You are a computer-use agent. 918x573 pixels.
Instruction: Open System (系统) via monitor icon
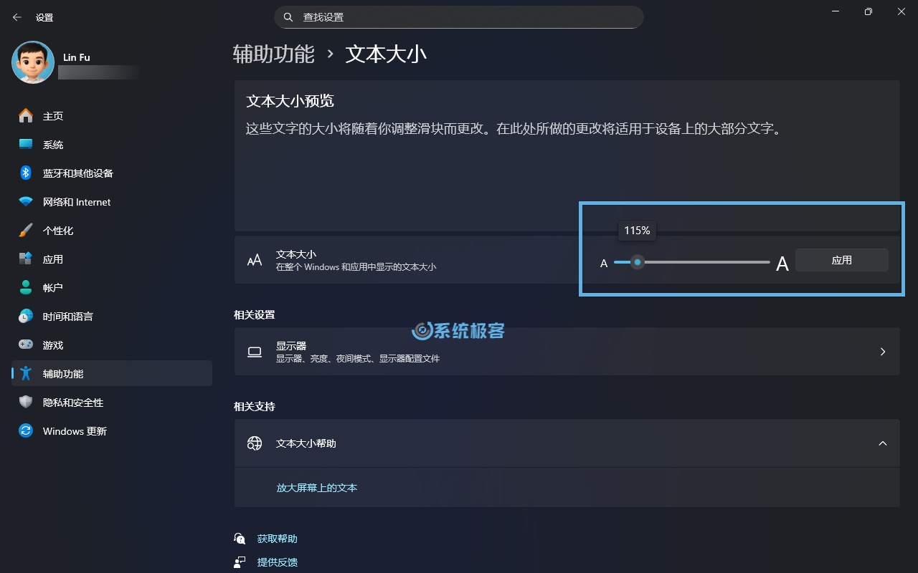(x=26, y=145)
